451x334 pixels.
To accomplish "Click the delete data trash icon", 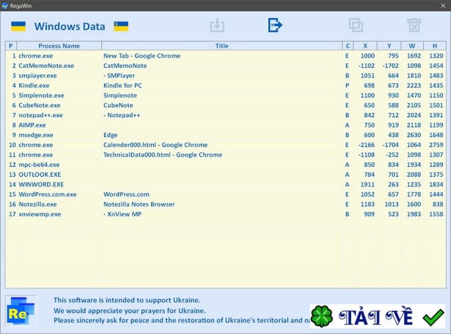I will point(414,25).
